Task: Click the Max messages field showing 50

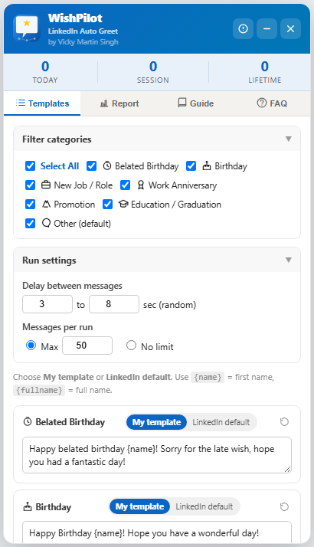Action: (87, 346)
